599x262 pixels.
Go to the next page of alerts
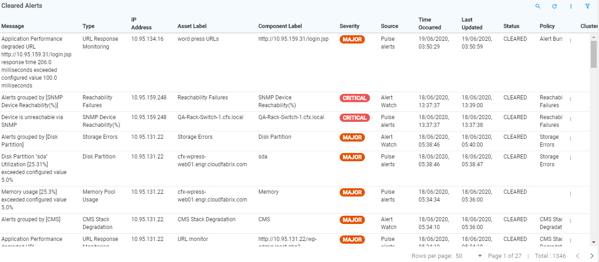coord(592,256)
